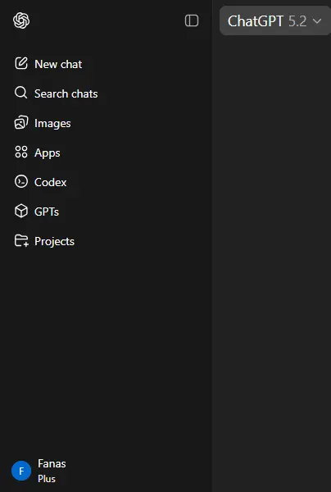Screen dimensions: 331x492
Task: Click the GPTs cube icon
Action: coord(21,212)
